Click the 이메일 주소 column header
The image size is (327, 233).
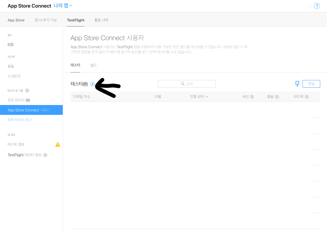coord(81,97)
